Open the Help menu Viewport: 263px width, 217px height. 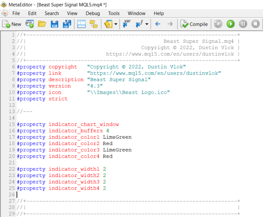[159, 13]
